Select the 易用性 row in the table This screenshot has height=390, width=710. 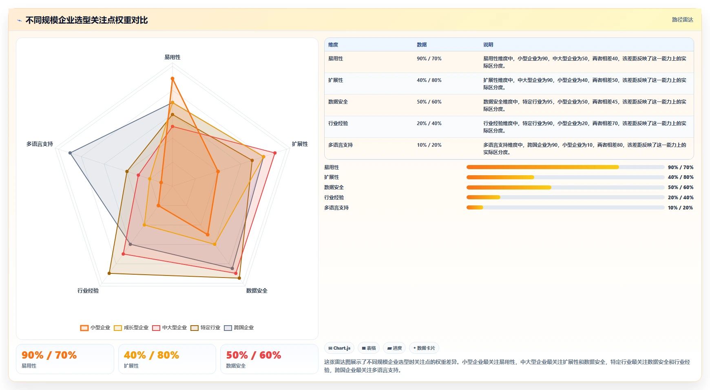(509, 62)
